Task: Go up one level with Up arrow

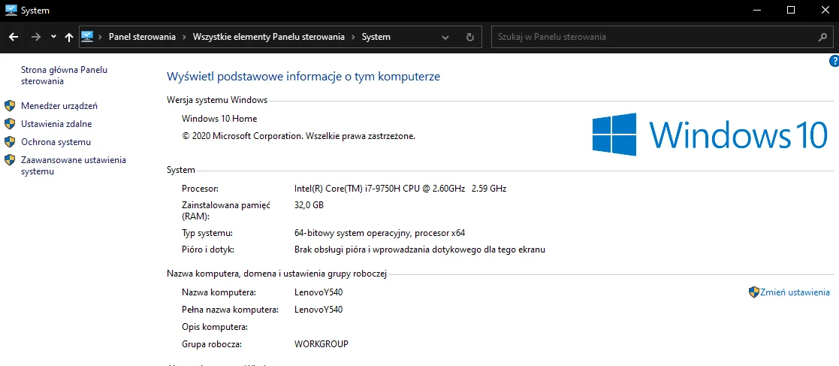Action: coord(69,37)
